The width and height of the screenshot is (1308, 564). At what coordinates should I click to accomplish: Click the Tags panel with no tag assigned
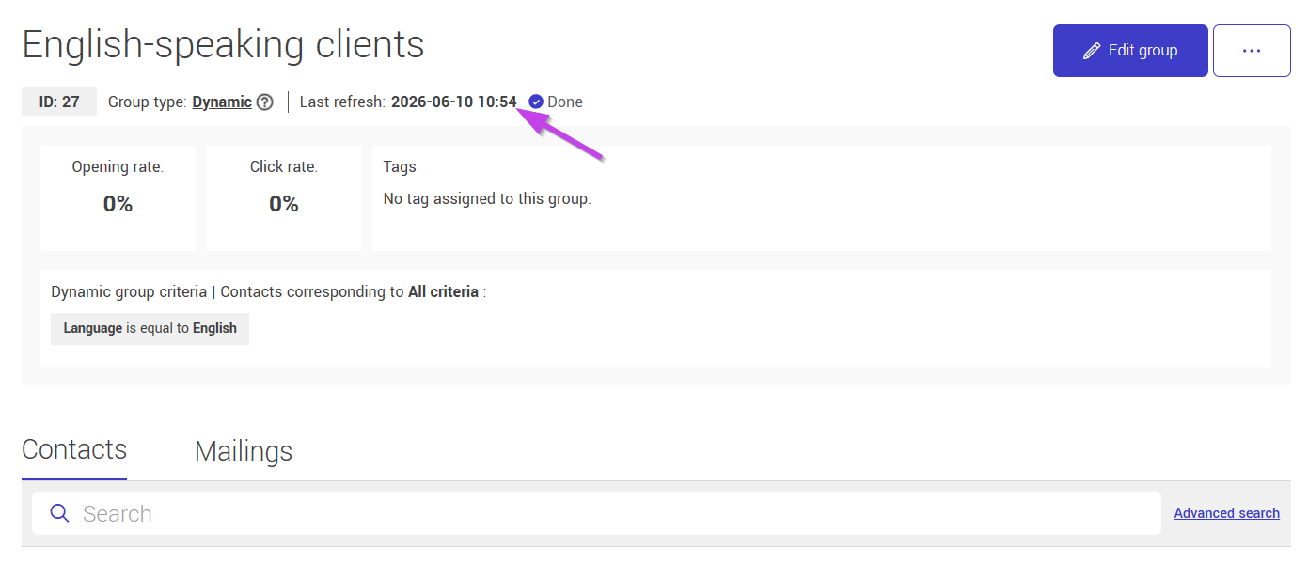pos(822,197)
